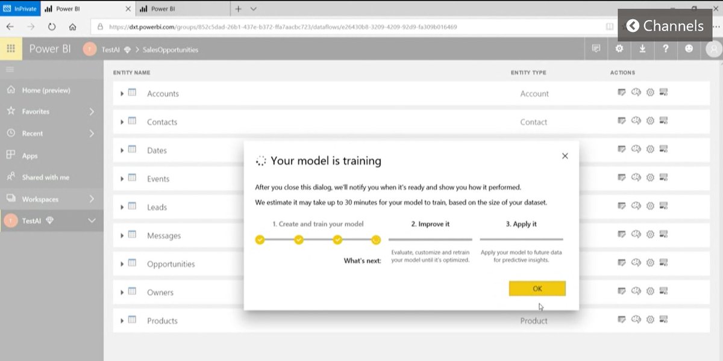Expand the Recent flyout chevron
The width and height of the screenshot is (723, 361).
point(92,133)
